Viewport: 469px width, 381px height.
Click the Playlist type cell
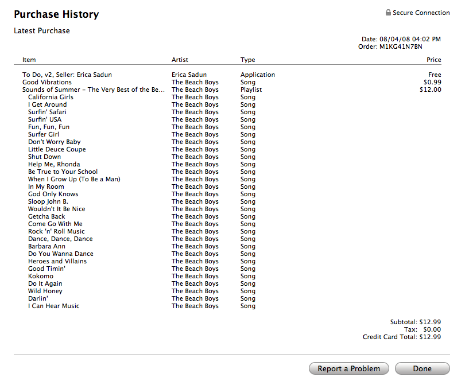pyautogui.click(x=251, y=90)
